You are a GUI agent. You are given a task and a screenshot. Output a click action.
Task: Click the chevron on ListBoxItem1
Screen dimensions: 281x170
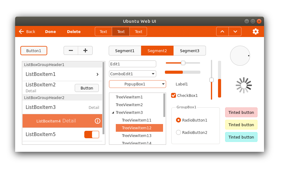tap(98, 74)
